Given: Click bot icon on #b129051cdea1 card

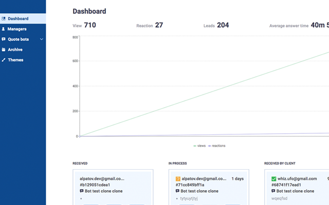Looking at the screenshot, I should [82, 191].
